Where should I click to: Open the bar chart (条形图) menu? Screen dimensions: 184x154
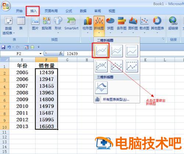tap(121, 25)
